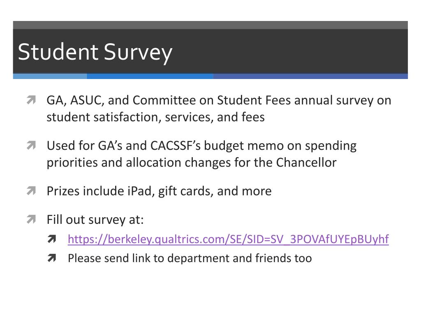
Task: Click the Student Survey title text
Action: [x=95, y=52]
